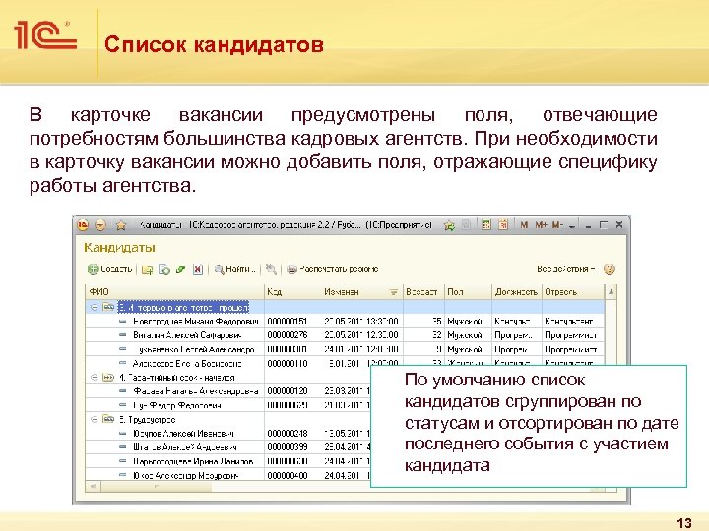The height and width of the screenshot is (531, 709).
Task: Click the Код column header
Action: click(x=292, y=292)
